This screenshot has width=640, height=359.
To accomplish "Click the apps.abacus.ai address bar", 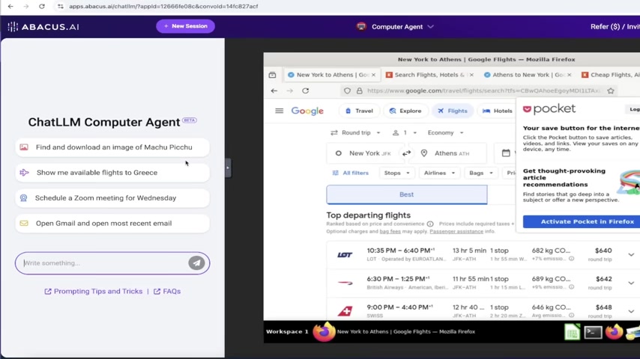I will tap(163, 6).
